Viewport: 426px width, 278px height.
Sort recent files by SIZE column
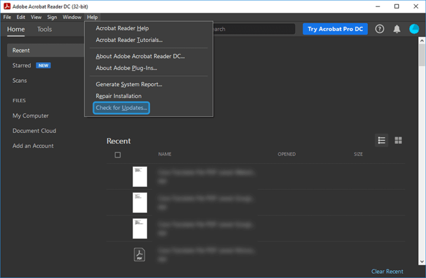click(x=358, y=154)
